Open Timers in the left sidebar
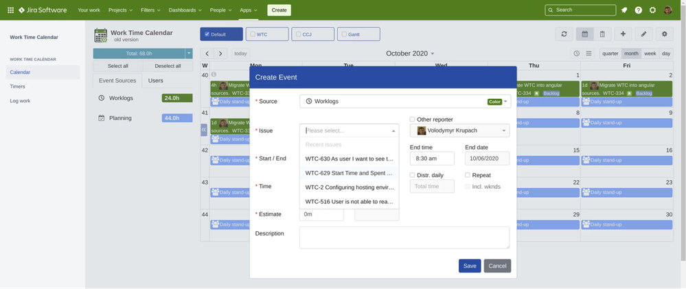 17,86
